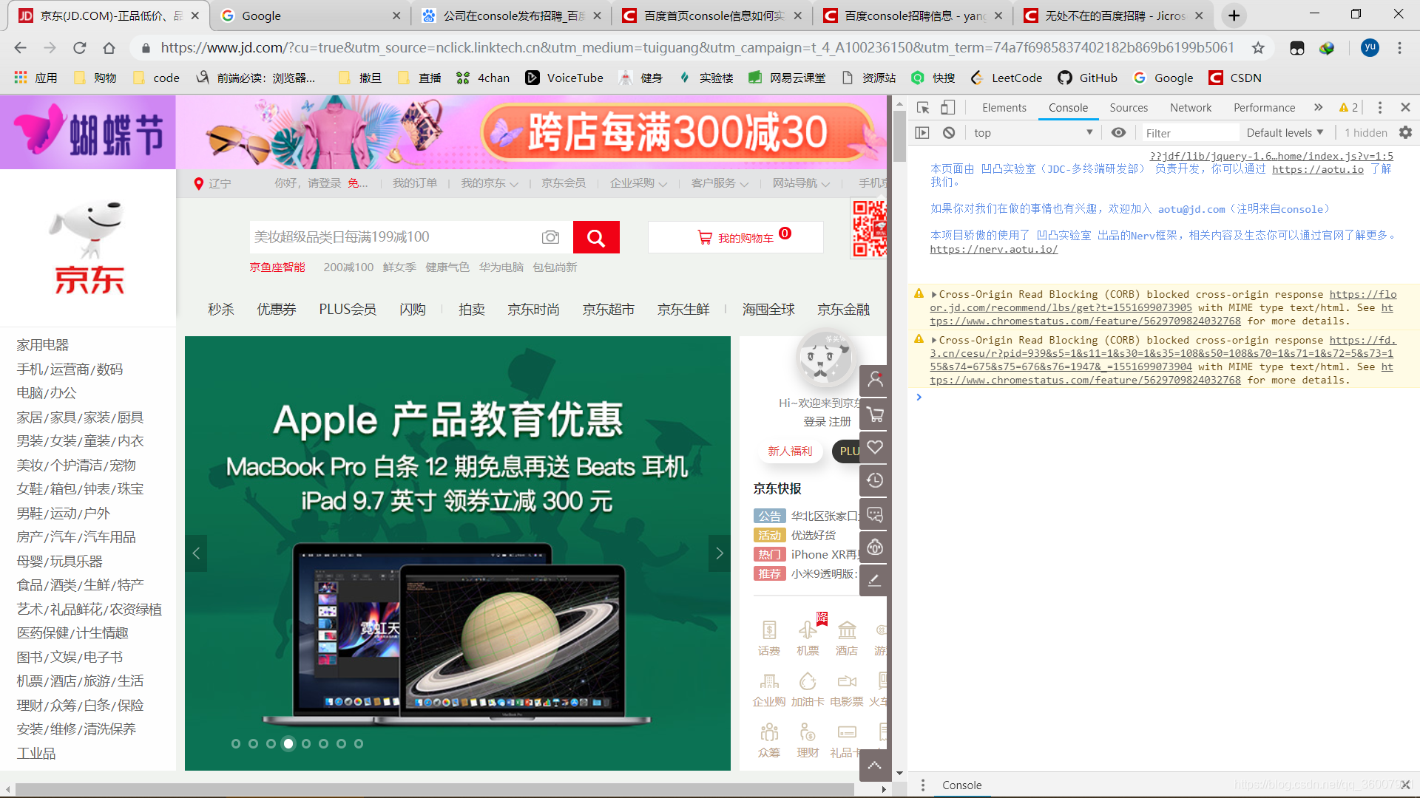
Task: Click the 话费 phone bill icon
Action: [x=769, y=630]
